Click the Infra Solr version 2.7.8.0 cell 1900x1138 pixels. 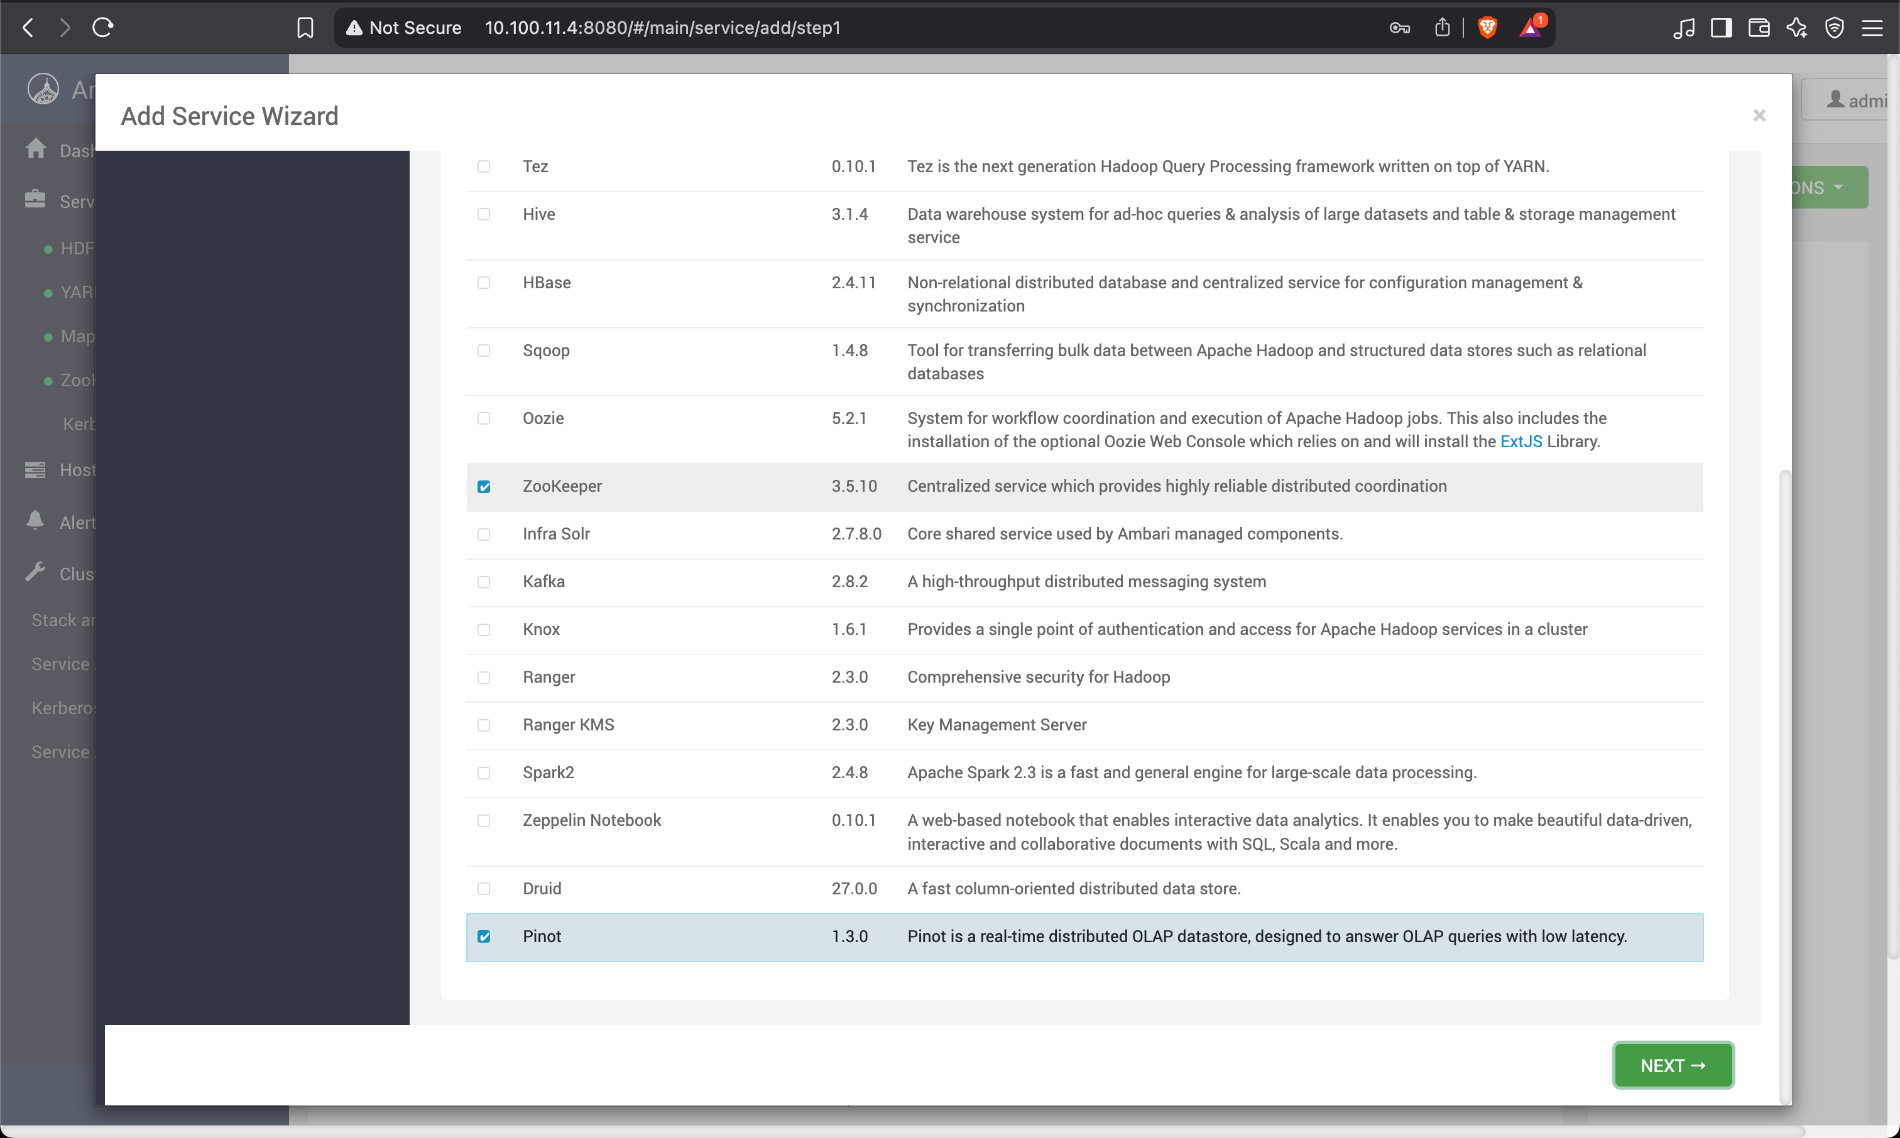click(856, 534)
